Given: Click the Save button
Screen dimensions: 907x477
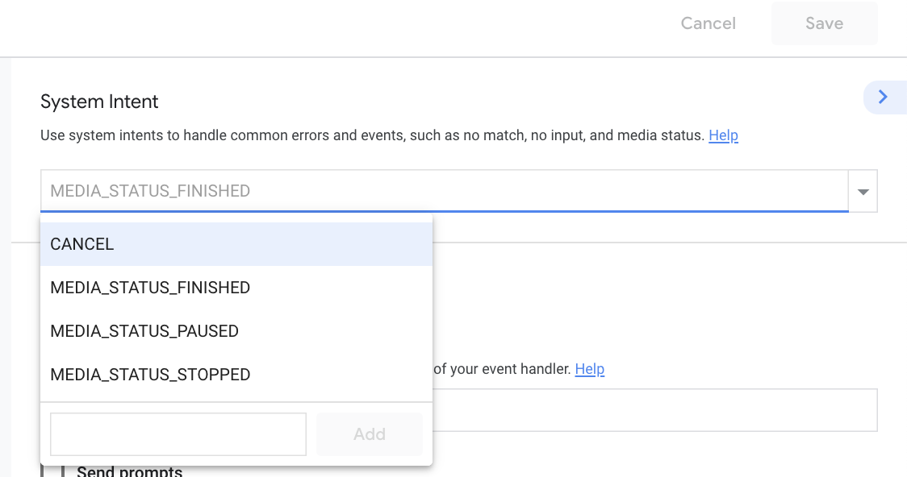Looking at the screenshot, I should coord(824,23).
